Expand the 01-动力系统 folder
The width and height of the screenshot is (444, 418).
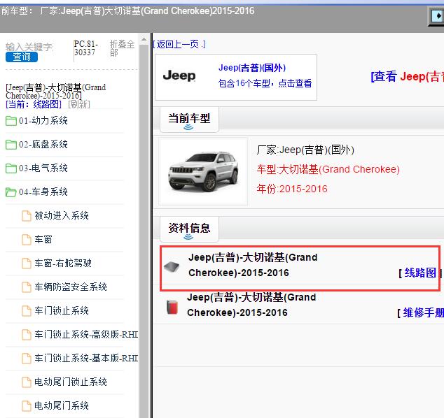tap(43, 121)
